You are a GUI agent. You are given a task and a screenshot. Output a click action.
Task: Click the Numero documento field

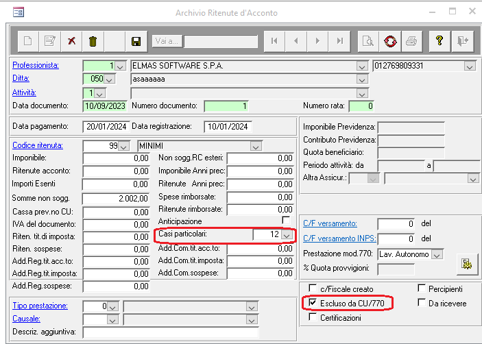coord(226,106)
